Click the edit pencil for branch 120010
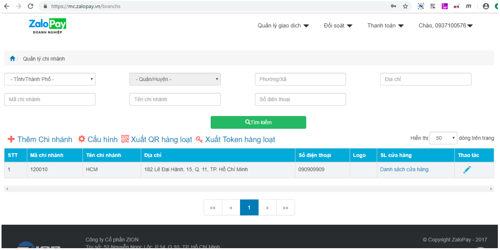The image size is (500, 250). pyautogui.click(x=467, y=170)
